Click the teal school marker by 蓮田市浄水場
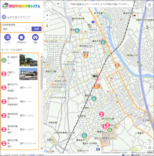The width and height of the screenshot is (154, 156). [x=77, y=31]
